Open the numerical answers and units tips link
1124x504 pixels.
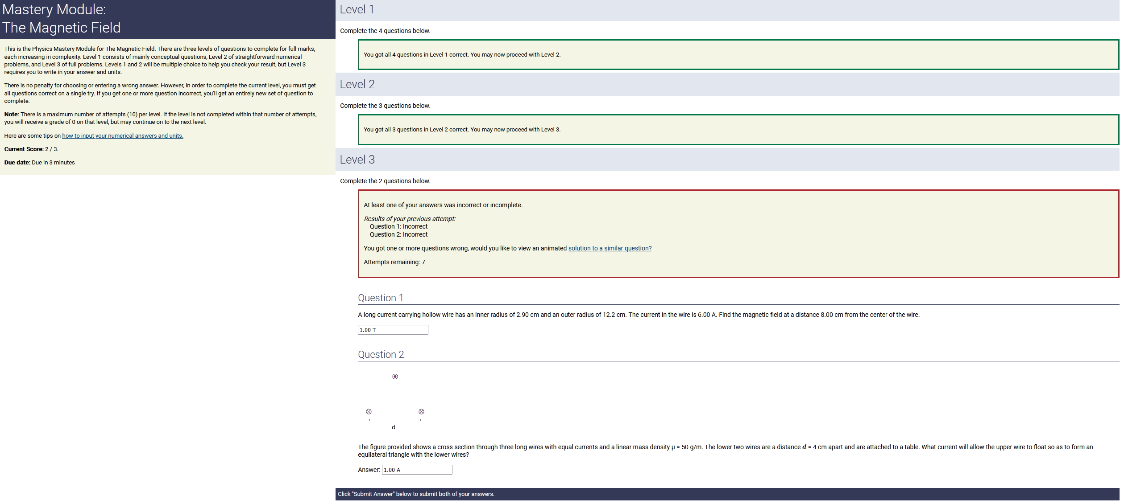coord(123,136)
